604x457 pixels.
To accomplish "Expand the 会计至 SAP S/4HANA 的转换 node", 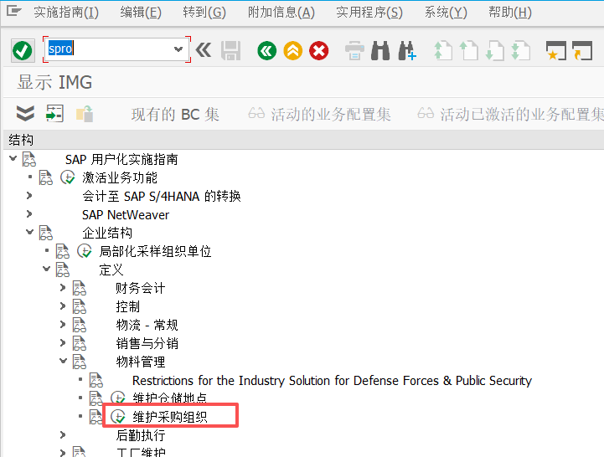I will [x=29, y=196].
